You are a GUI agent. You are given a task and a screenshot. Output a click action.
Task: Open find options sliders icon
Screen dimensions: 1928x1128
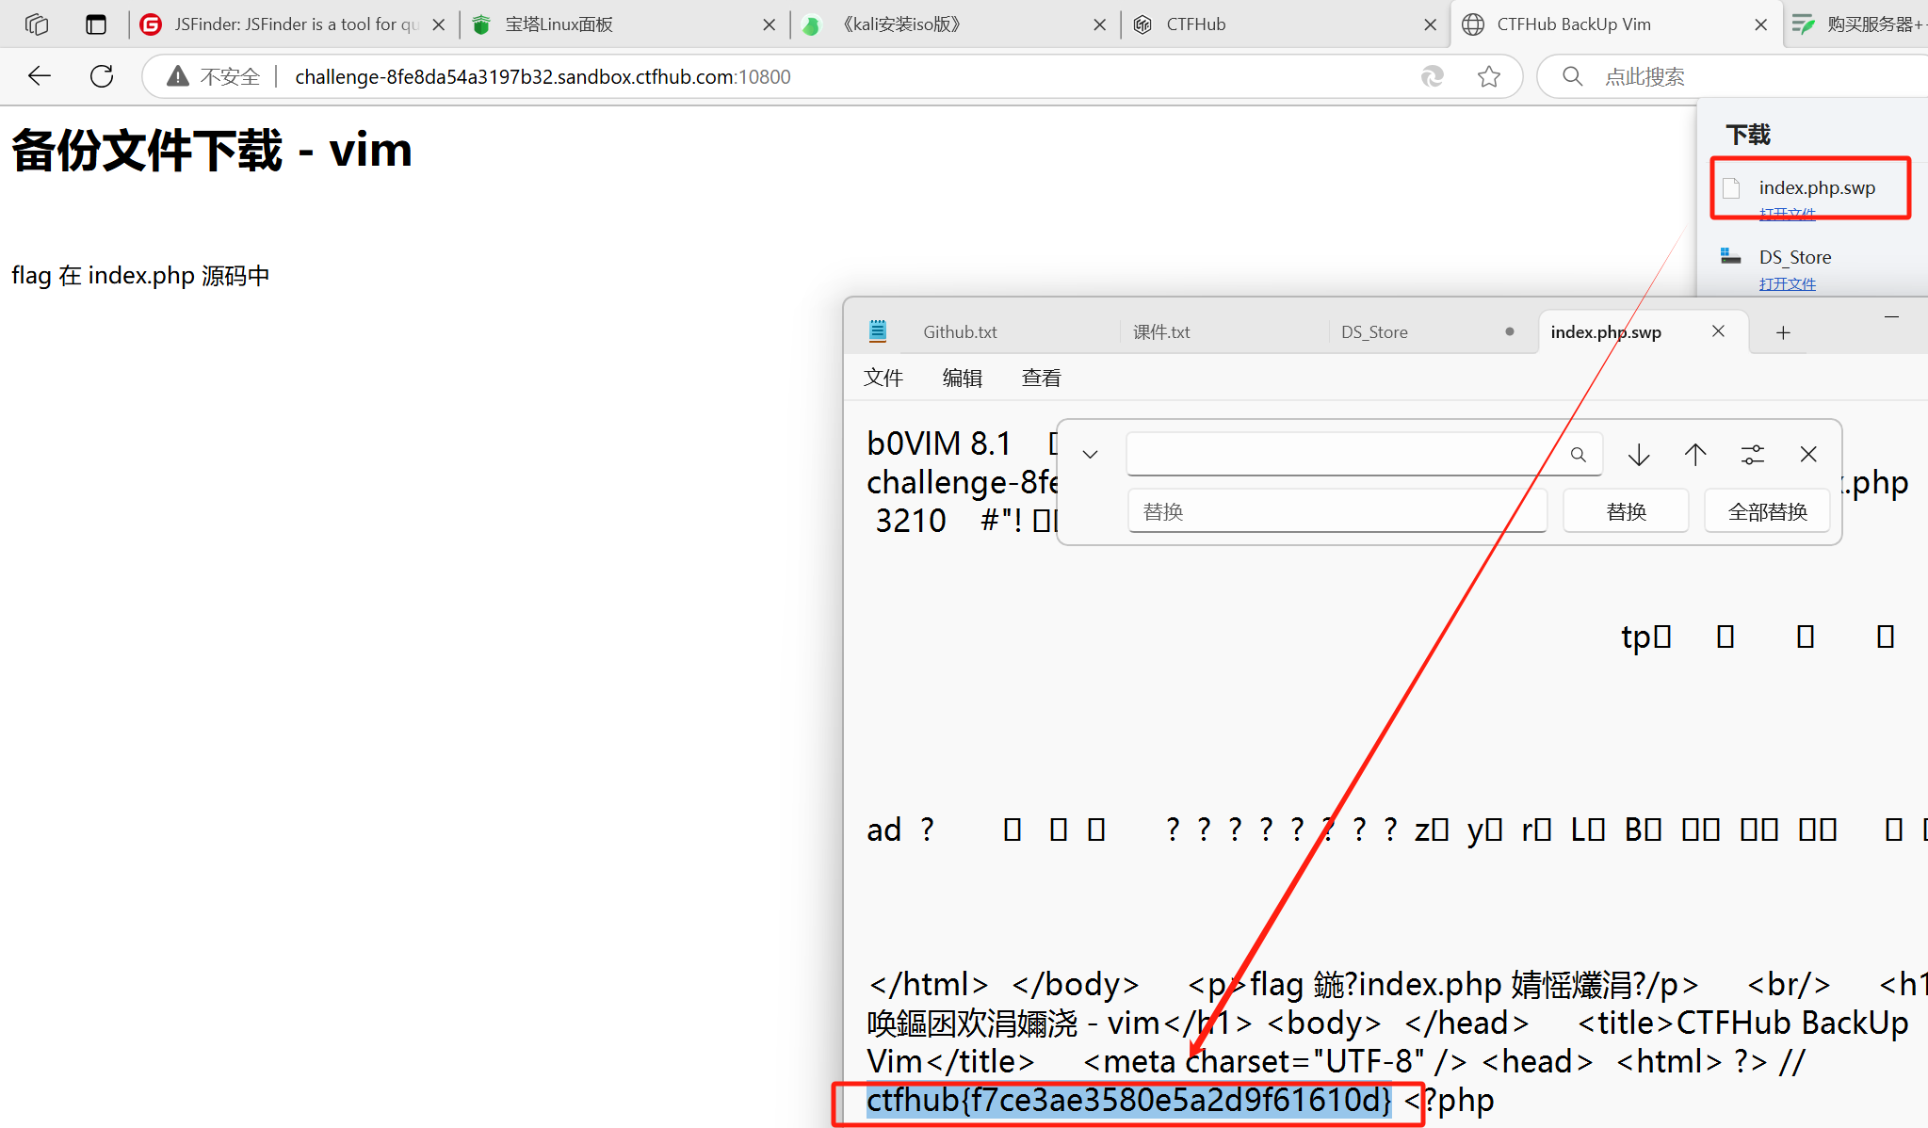[x=1752, y=455]
